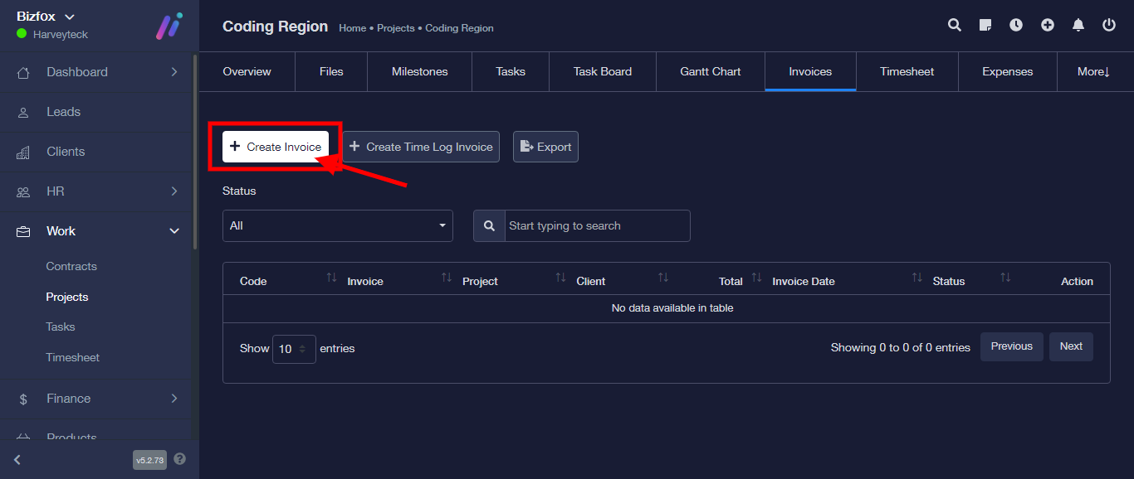This screenshot has width=1134, height=479.
Task: Click Create Time Log Invoice
Action: pyautogui.click(x=421, y=147)
